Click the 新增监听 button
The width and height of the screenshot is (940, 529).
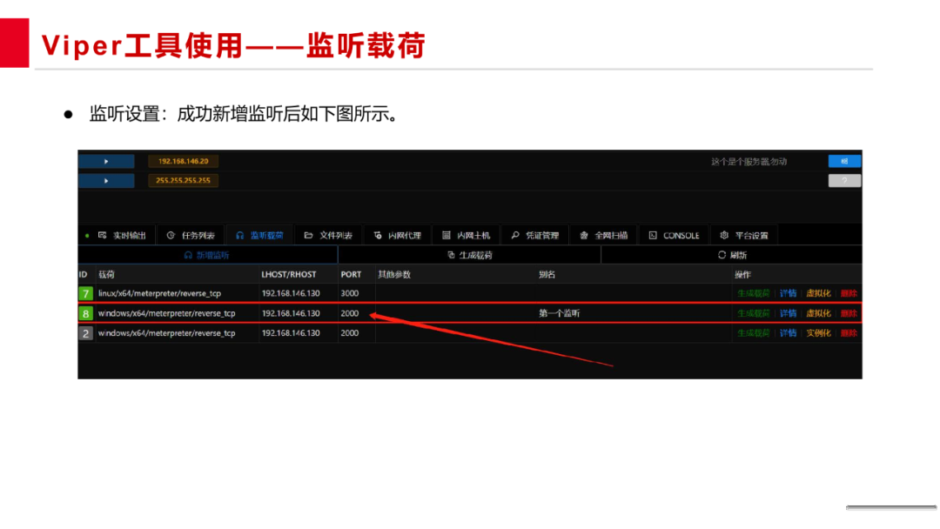207,255
